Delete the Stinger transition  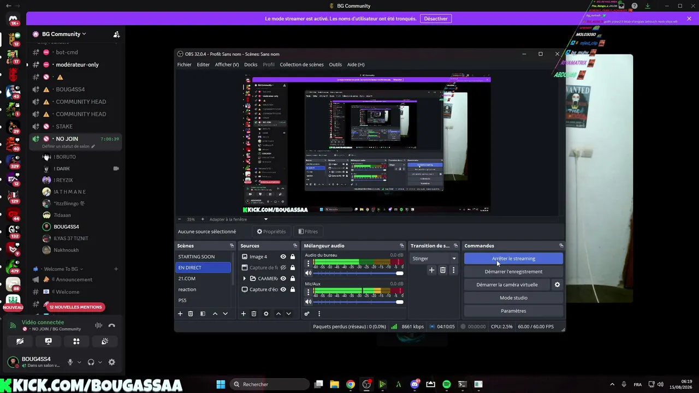pyautogui.click(x=443, y=270)
